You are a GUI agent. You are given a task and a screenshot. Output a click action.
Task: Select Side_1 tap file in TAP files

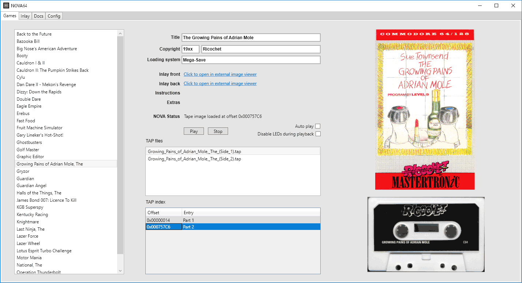[233, 151]
